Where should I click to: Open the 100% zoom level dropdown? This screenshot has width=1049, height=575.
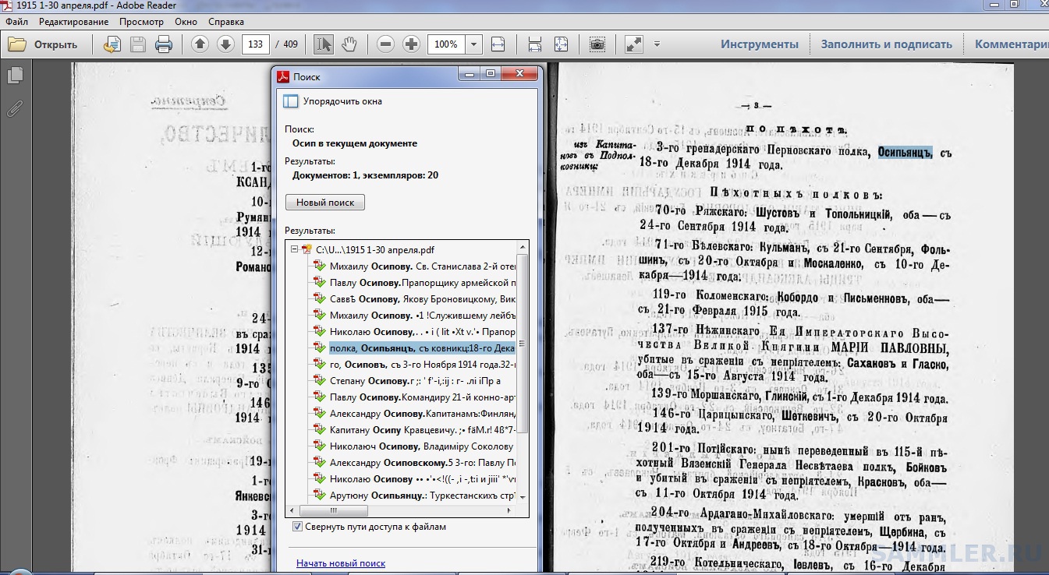[x=474, y=44]
